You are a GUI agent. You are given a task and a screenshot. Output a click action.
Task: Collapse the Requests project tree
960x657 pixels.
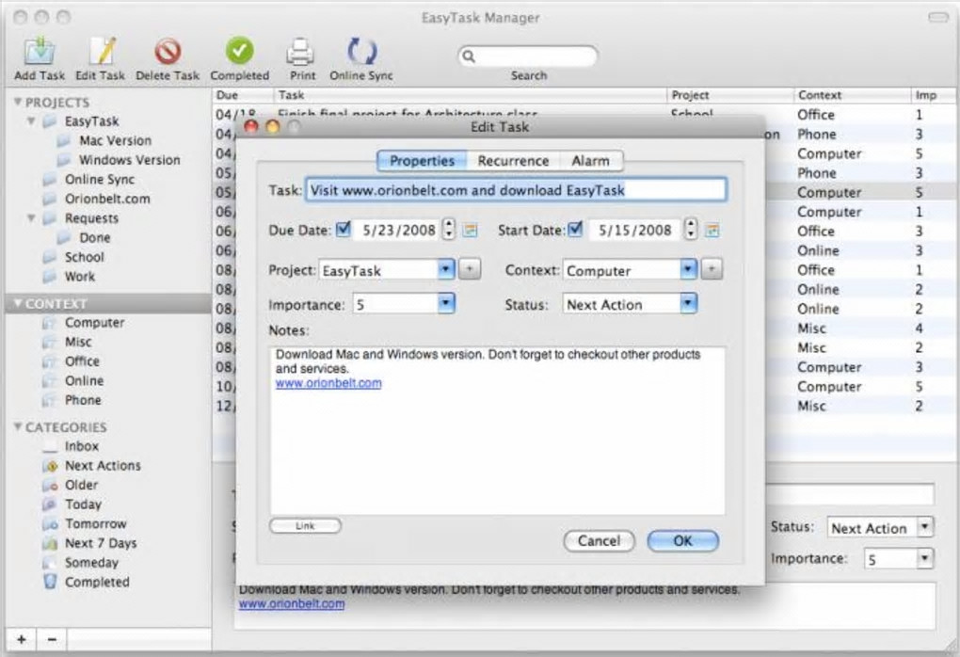pos(31,218)
